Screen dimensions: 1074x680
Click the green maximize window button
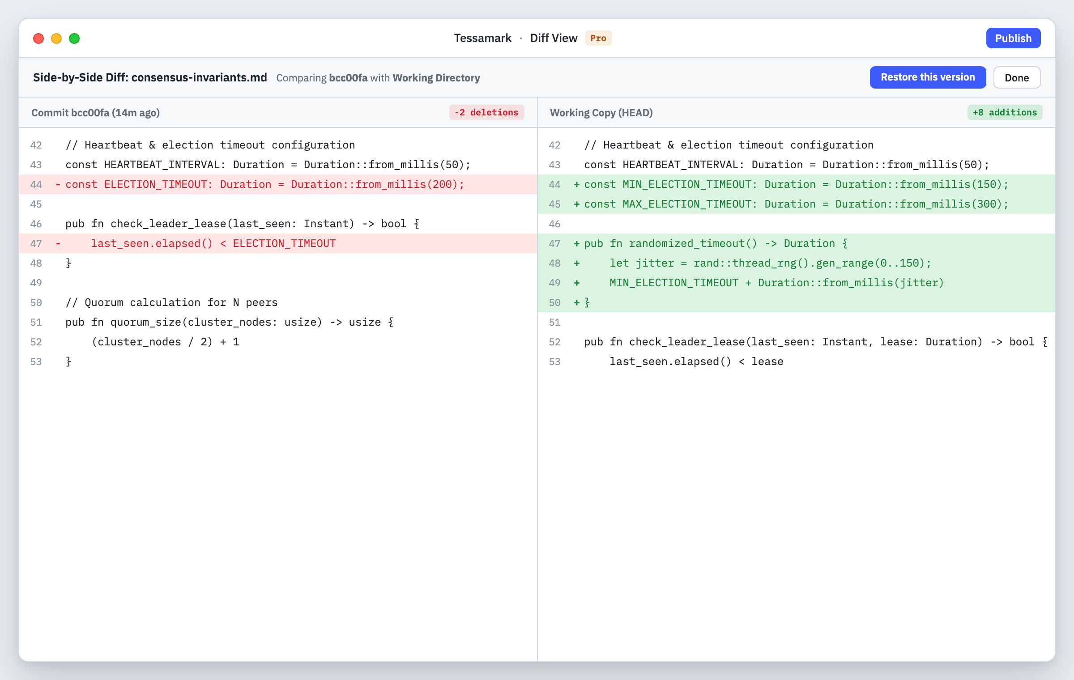click(x=74, y=38)
